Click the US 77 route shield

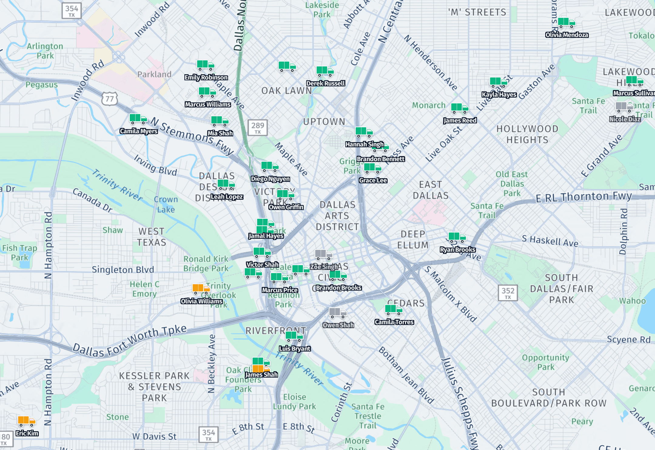109,99
